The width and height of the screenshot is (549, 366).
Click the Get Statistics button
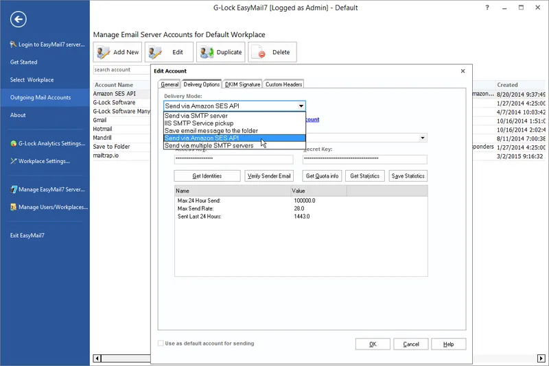pyautogui.click(x=365, y=176)
